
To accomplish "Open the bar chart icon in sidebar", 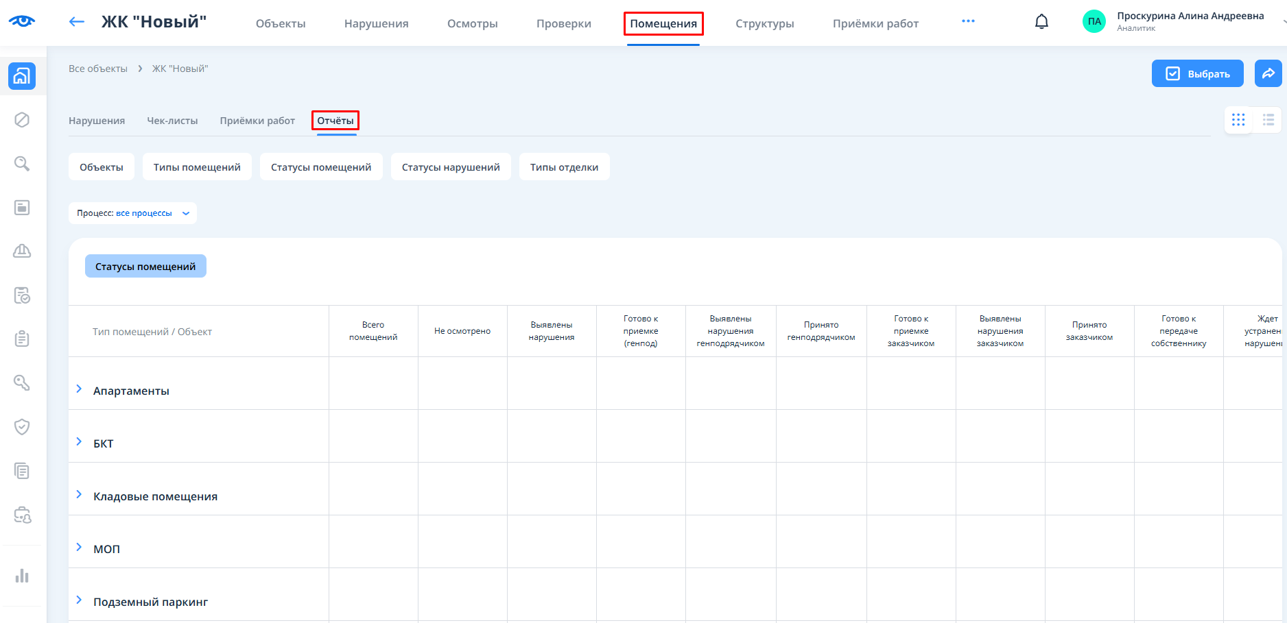I will pos(22,576).
